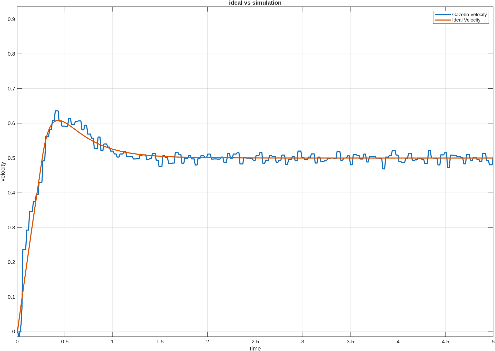Click the x-axis tick label 5

[x=493, y=342]
